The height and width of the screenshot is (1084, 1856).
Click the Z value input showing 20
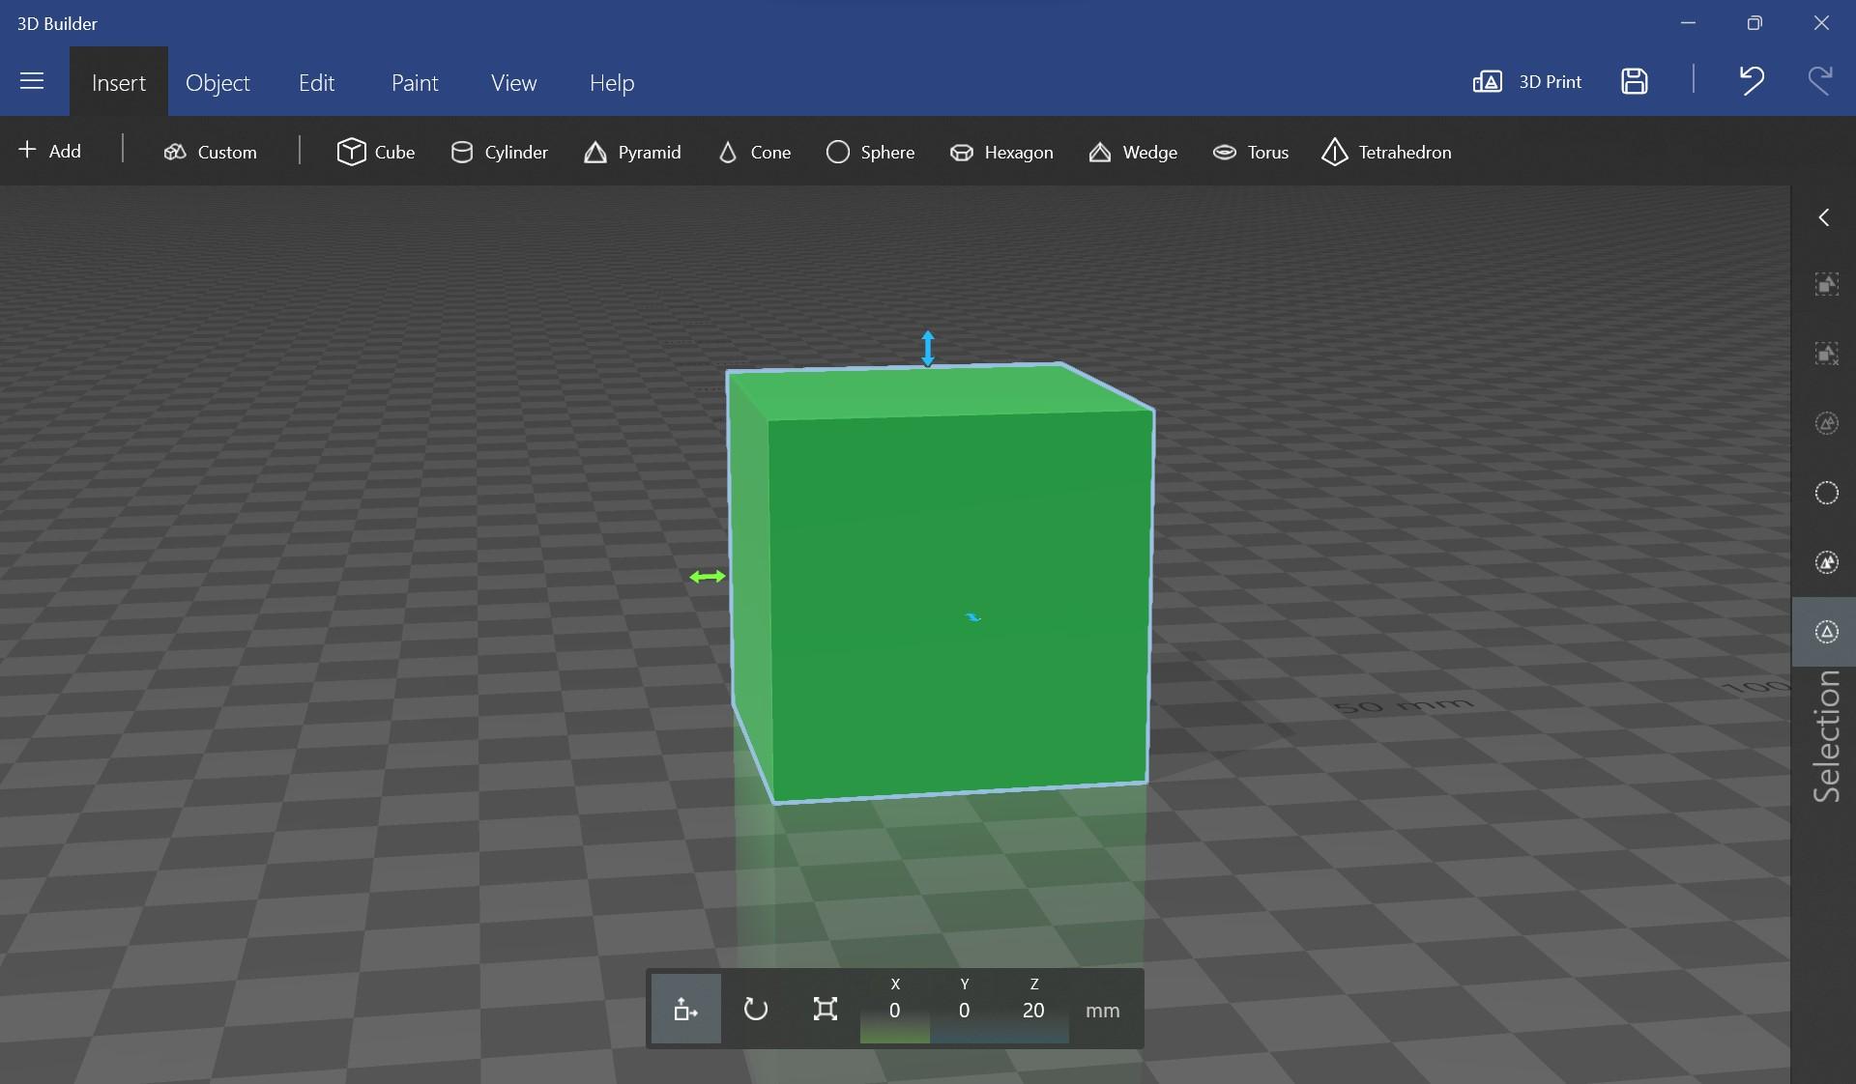(x=1033, y=1010)
